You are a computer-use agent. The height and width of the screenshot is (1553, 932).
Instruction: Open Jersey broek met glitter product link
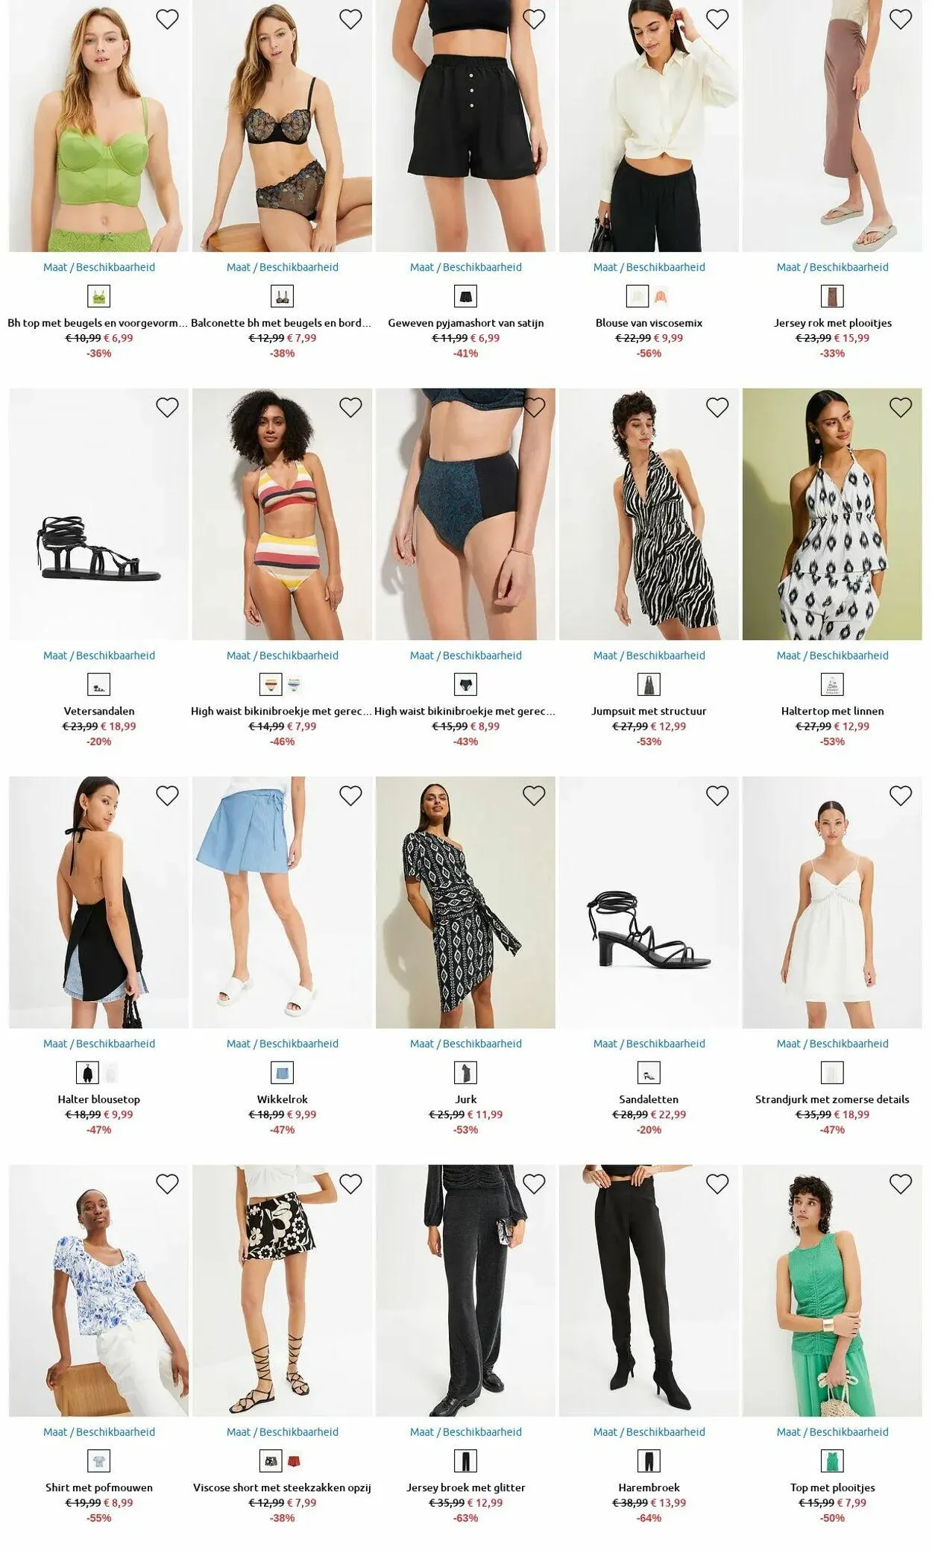pyautogui.click(x=466, y=1487)
